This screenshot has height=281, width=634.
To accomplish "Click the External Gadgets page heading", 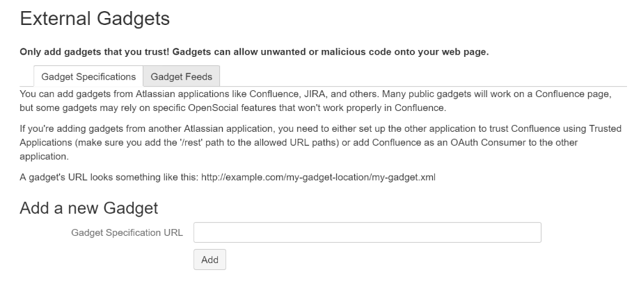I will click(95, 19).
